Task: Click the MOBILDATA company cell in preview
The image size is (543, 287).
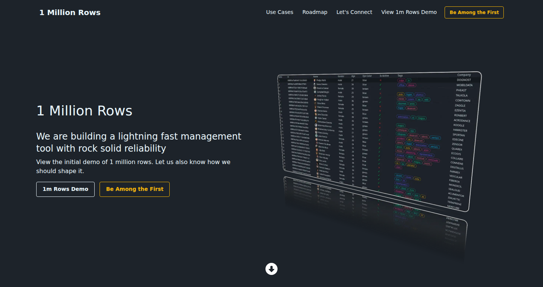Action: coord(464,85)
